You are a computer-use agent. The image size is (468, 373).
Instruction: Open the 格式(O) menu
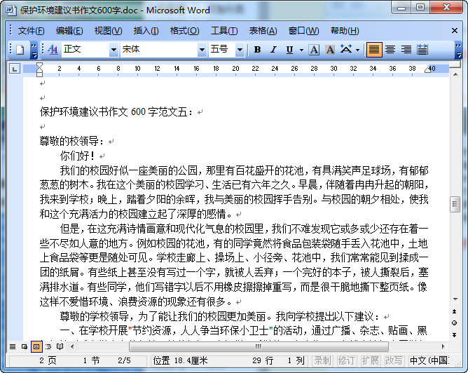point(184,31)
